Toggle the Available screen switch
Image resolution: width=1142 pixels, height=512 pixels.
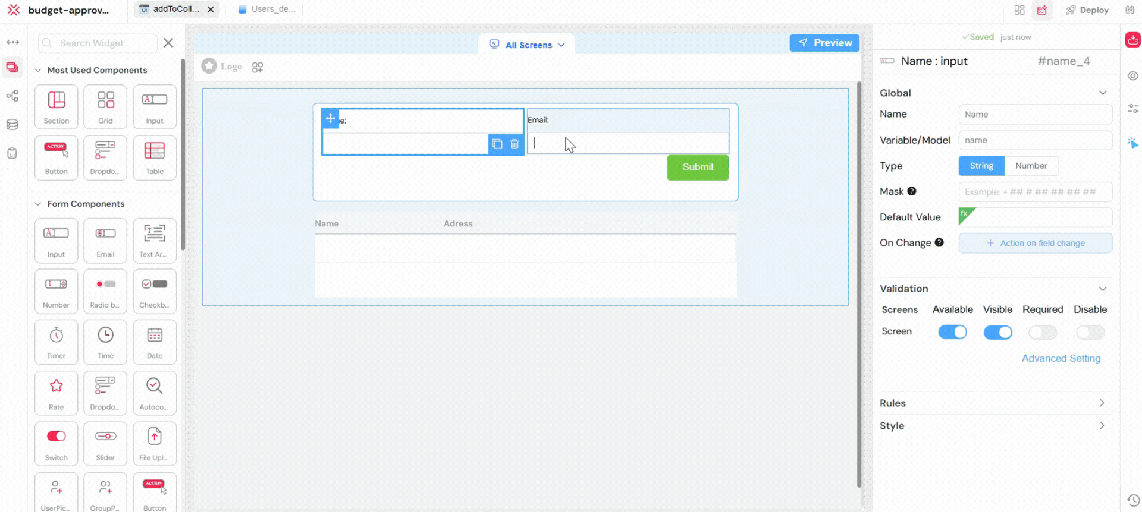(952, 332)
